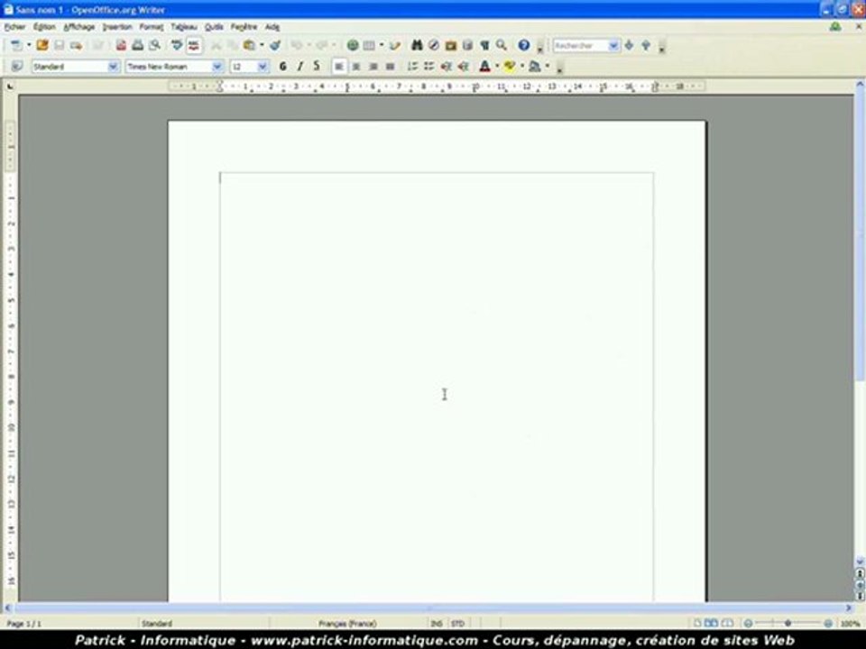Show the Draw functions pencil icon
The image size is (866, 649).
coord(394,46)
